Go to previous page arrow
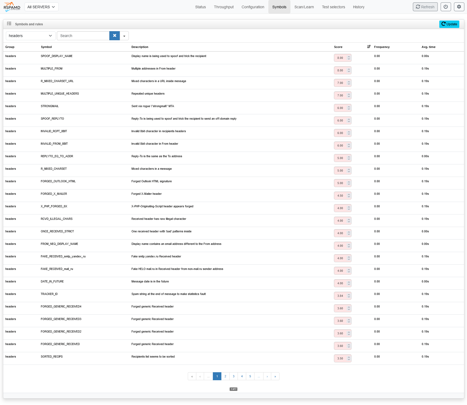Viewport: 467px width, 405px height. [200, 376]
